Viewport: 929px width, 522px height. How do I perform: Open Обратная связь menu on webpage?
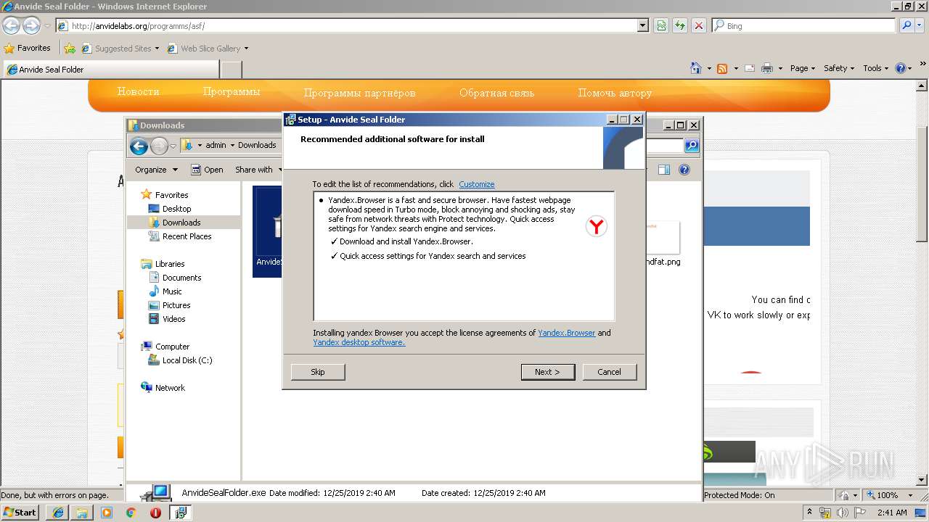click(496, 93)
